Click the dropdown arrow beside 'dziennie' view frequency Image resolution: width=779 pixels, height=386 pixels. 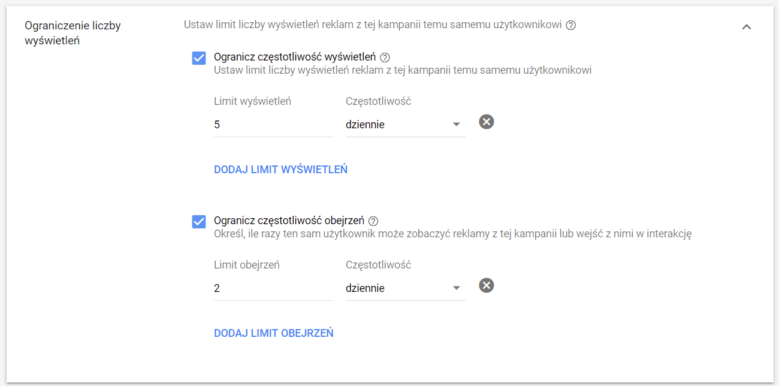pyautogui.click(x=456, y=288)
